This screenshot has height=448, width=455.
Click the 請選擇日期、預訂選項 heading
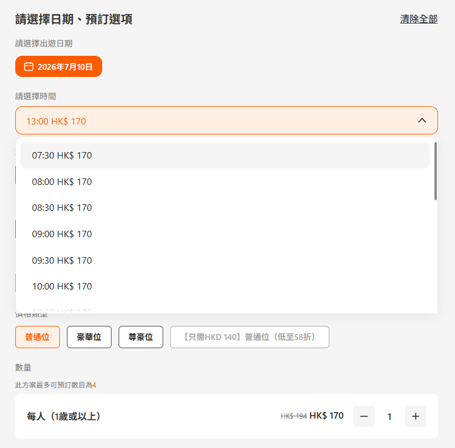point(74,19)
